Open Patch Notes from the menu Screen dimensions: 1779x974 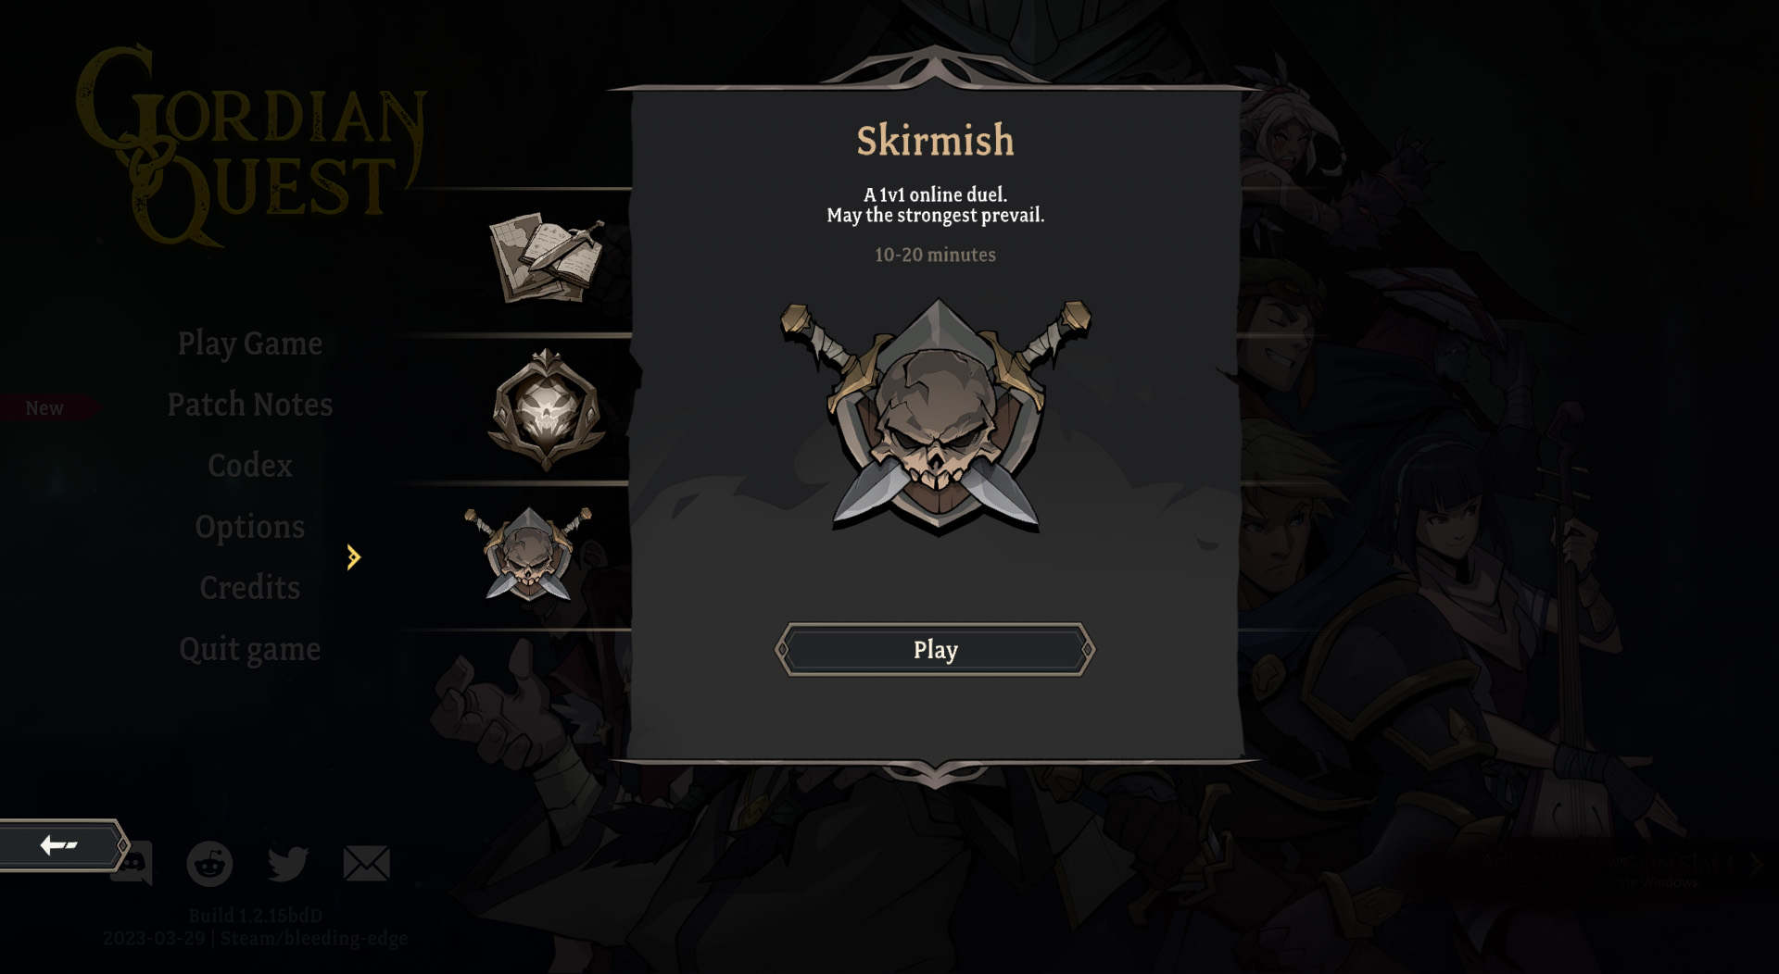pos(250,405)
